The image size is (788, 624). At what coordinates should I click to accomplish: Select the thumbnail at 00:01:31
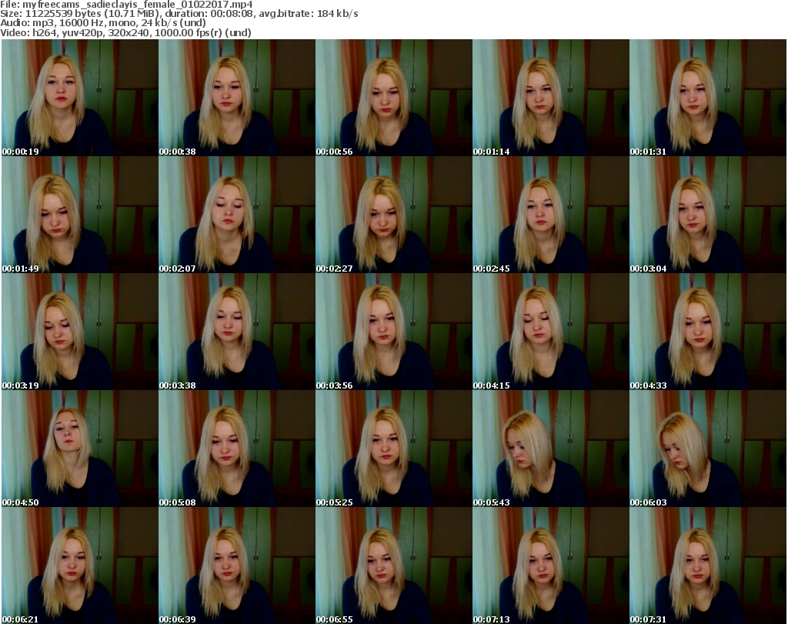tap(708, 98)
